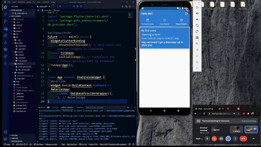Click the emulator power button
Viewport: 261px width, 147px height.
tap(197, 7)
